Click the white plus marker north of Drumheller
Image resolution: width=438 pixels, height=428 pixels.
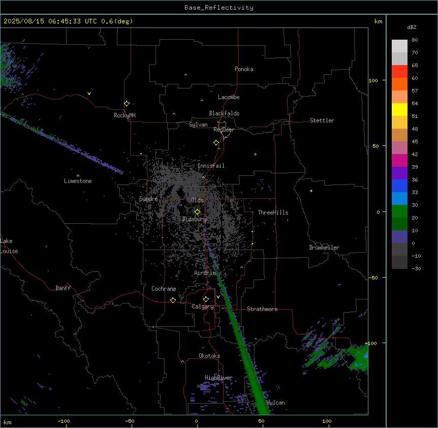tap(311, 191)
